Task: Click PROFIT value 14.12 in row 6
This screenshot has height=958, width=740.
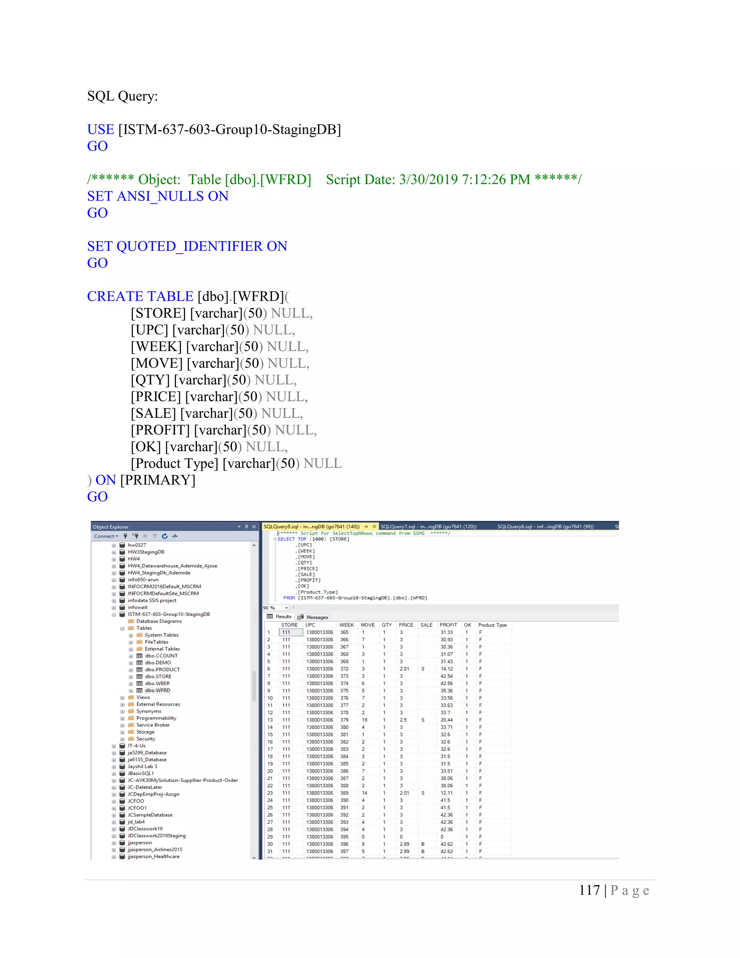Action: (447, 669)
